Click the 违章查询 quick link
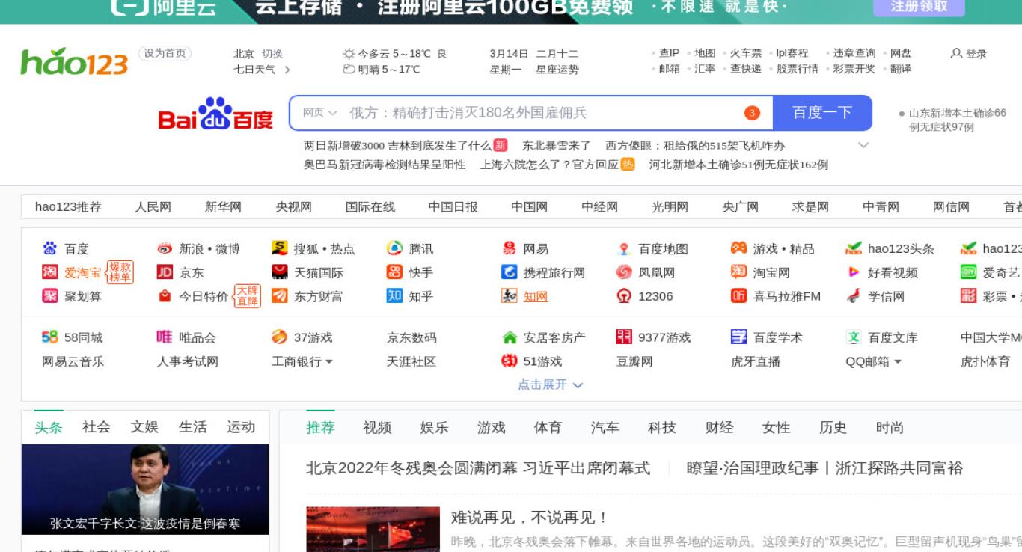Screen dimensions: 1022x552 854,53
